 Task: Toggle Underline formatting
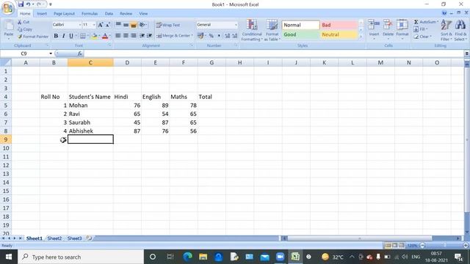click(x=71, y=36)
